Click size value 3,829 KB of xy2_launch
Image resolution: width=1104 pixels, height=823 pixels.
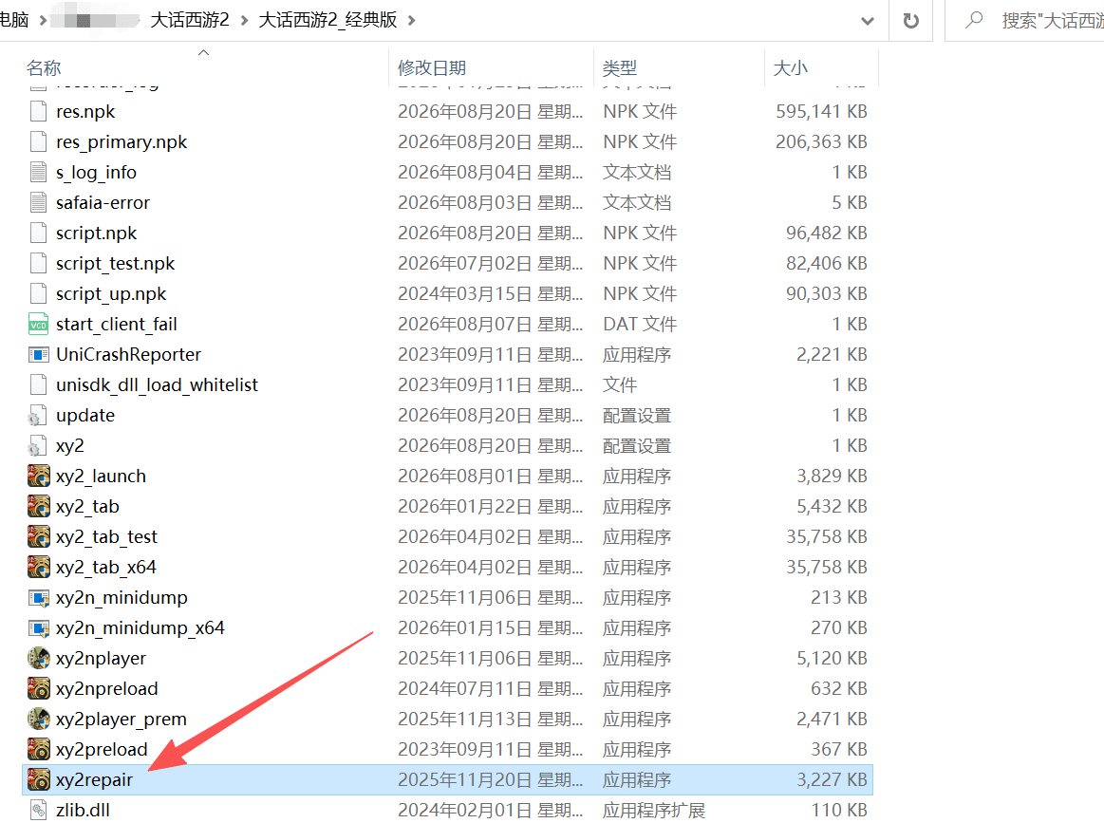832,476
